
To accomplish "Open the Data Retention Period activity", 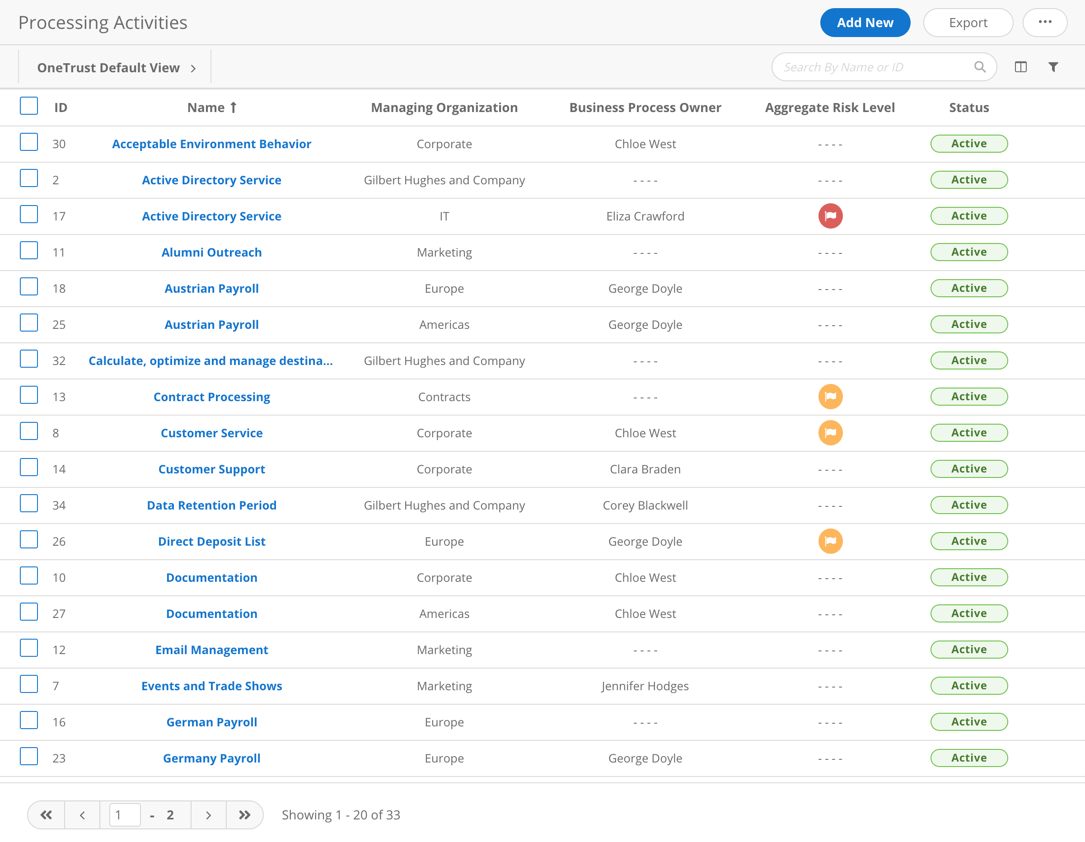I will pos(212,505).
